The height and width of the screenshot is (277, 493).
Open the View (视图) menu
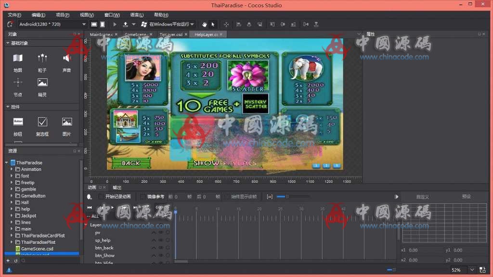(87, 15)
